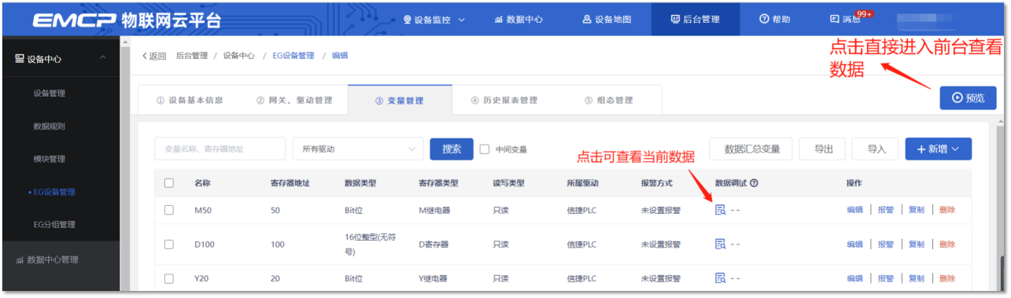
Task: Toggle the select-all checkbox in table header
Action: [x=168, y=183]
